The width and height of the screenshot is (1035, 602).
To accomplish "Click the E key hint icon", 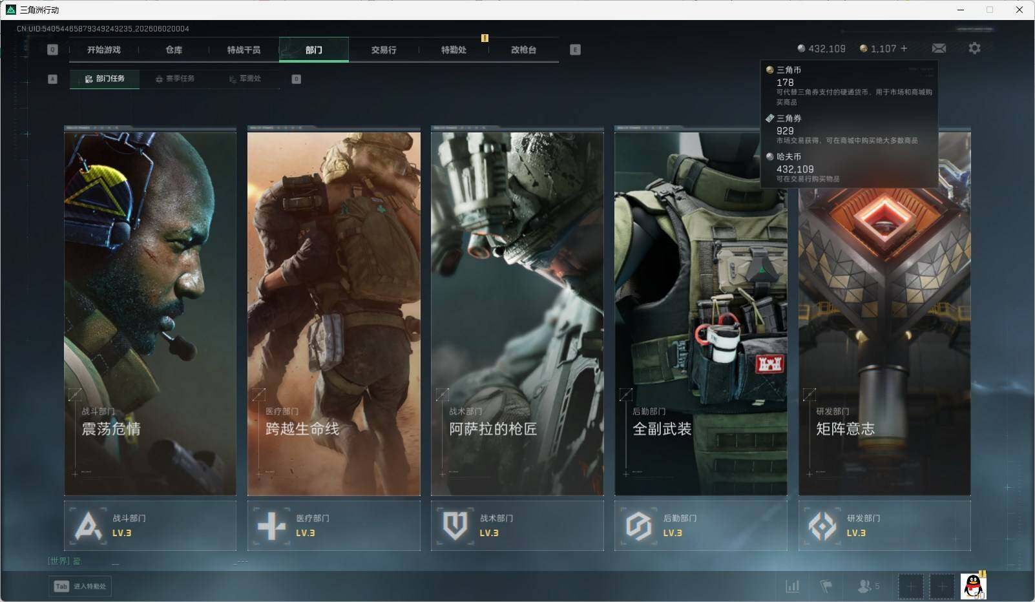I will click(x=575, y=50).
